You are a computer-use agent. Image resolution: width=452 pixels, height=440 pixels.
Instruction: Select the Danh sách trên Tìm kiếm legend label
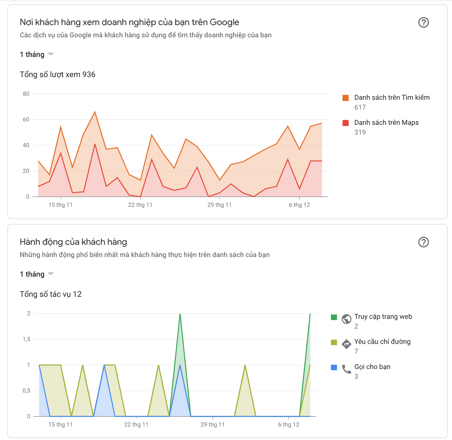click(x=392, y=97)
